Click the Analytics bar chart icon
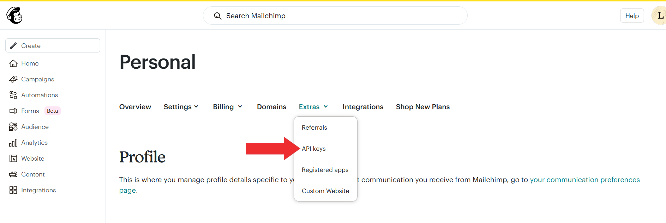 [x=13, y=143]
